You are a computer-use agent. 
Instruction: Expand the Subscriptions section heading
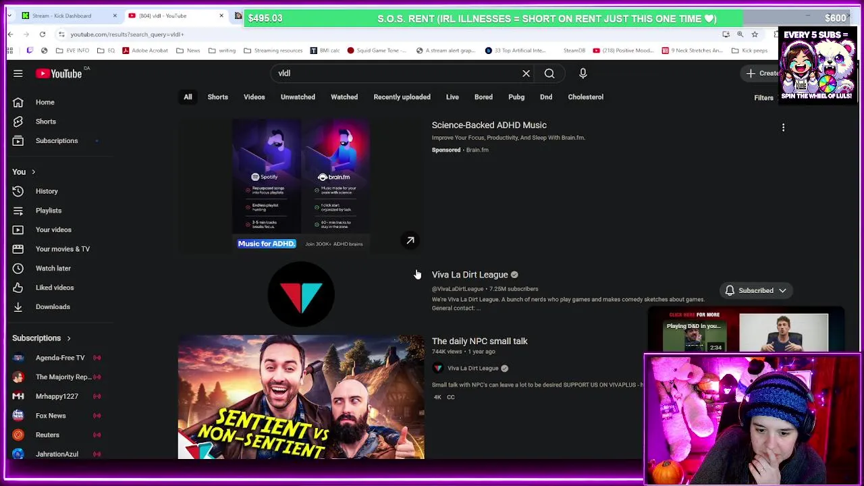tap(42, 338)
